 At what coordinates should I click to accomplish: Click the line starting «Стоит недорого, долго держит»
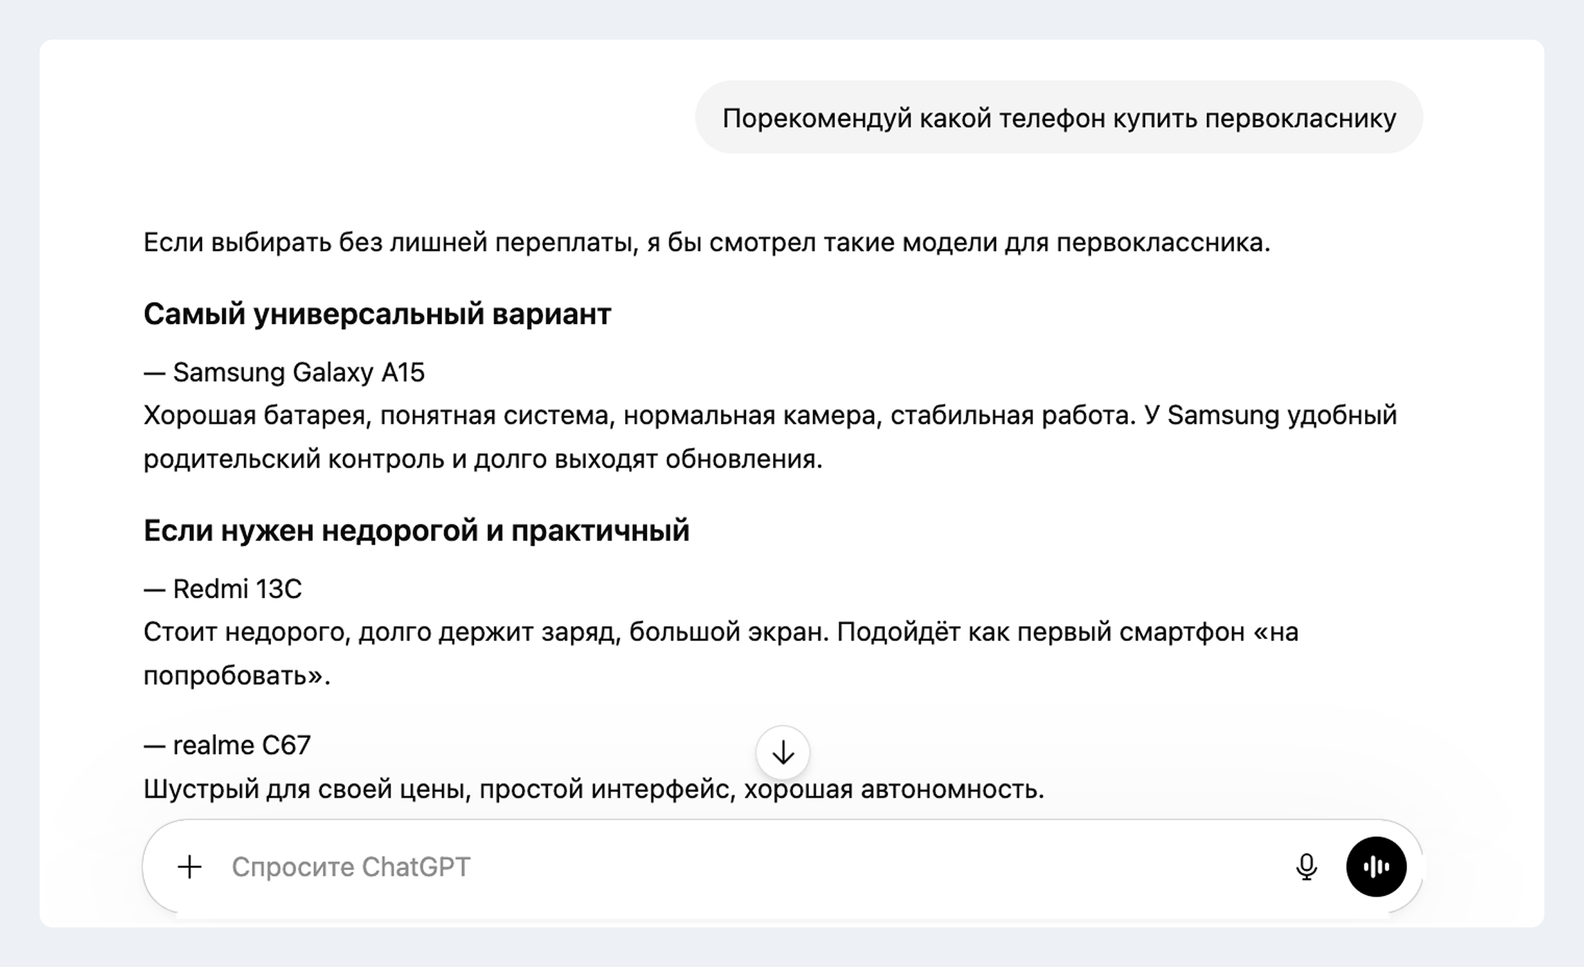click(x=721, y=632)
